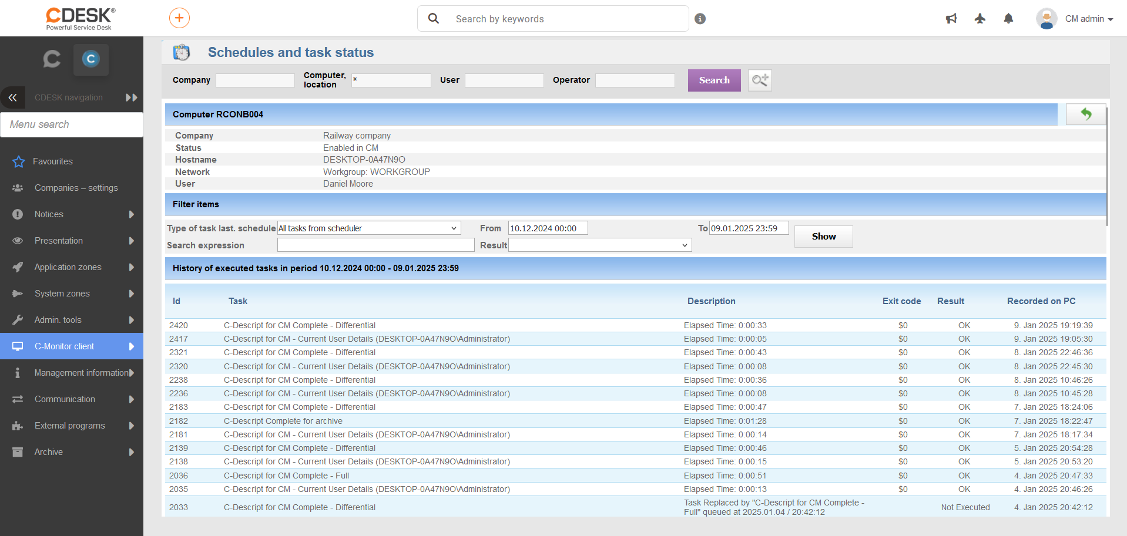Click the Application zones rocket icon
This screenshot has height=536, width=1127.
[x=18, y=267]
